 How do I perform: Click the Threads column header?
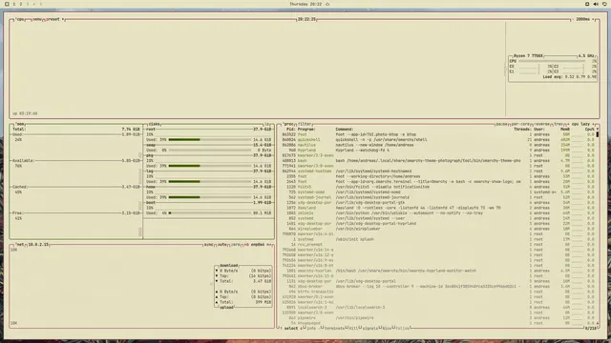click(522, 130)
